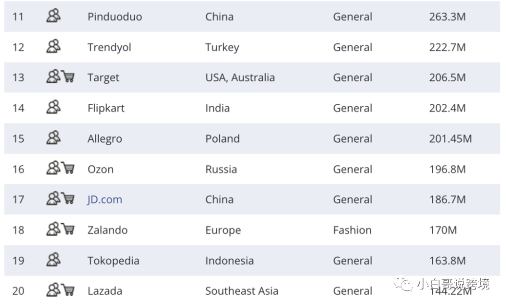The image size is (506, 306).
Task: Click the cart icon next to Zalando
Action: pyautogui.click(x=68, y=229)
